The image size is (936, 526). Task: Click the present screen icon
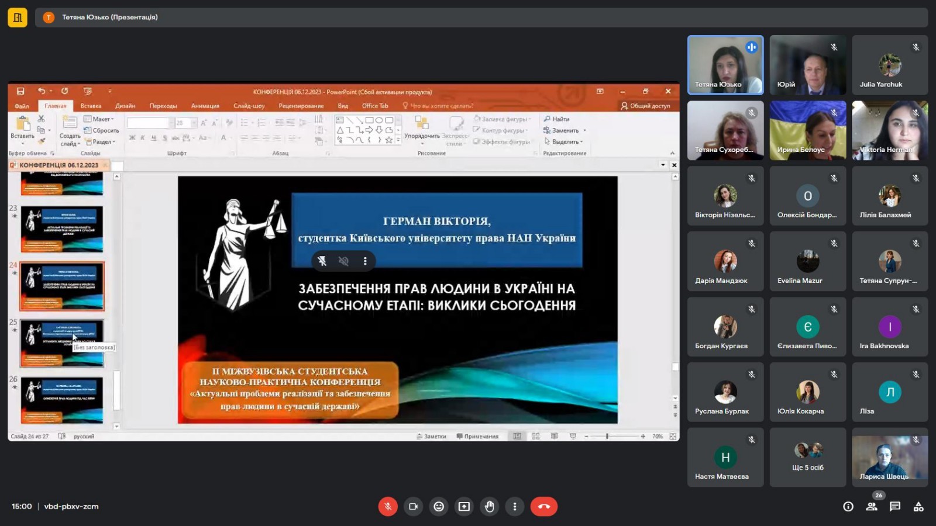(x=464, y=507)
